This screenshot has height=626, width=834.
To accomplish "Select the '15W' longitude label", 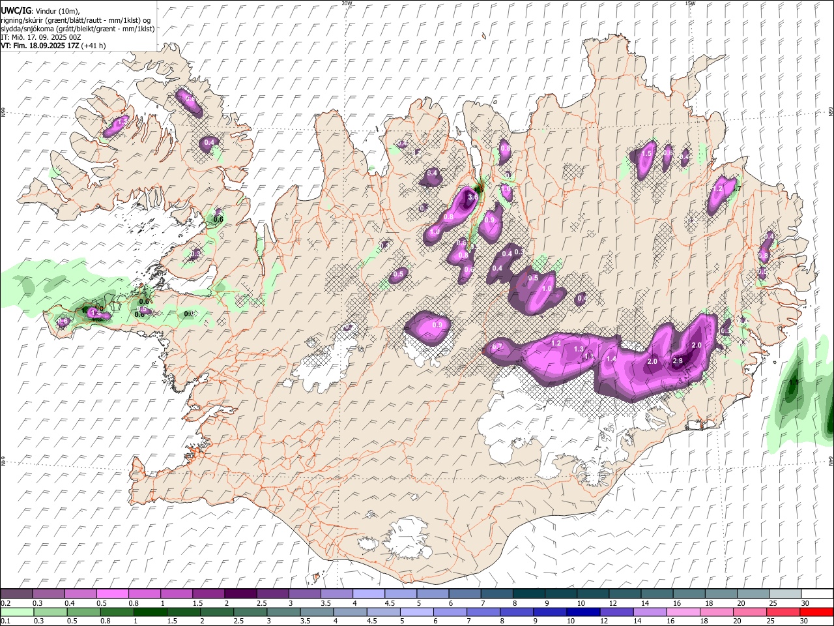I will [x=690, y=3].
